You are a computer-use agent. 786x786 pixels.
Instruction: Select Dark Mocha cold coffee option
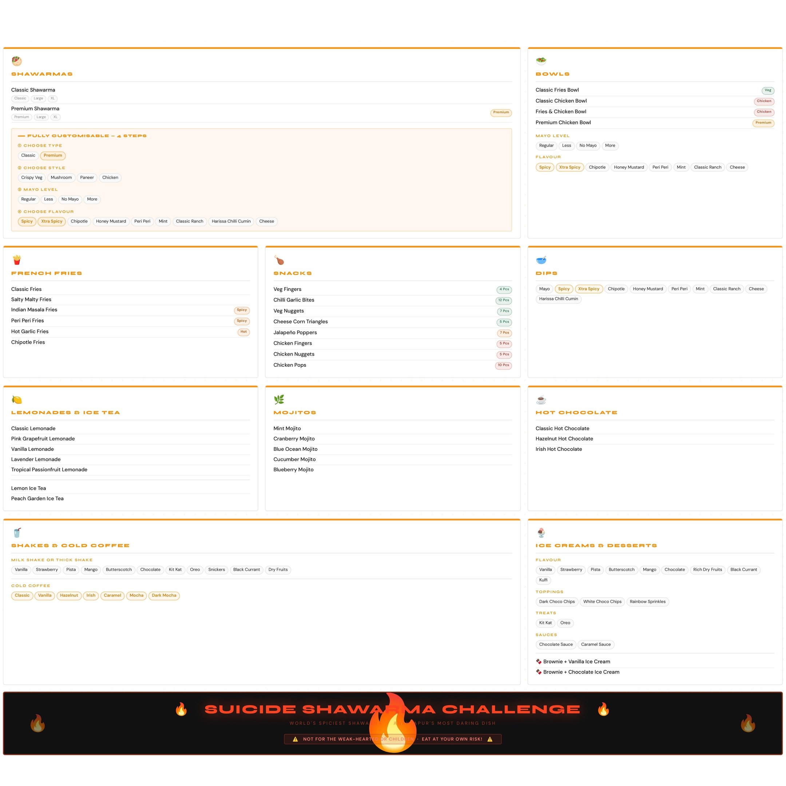(164, 595)
